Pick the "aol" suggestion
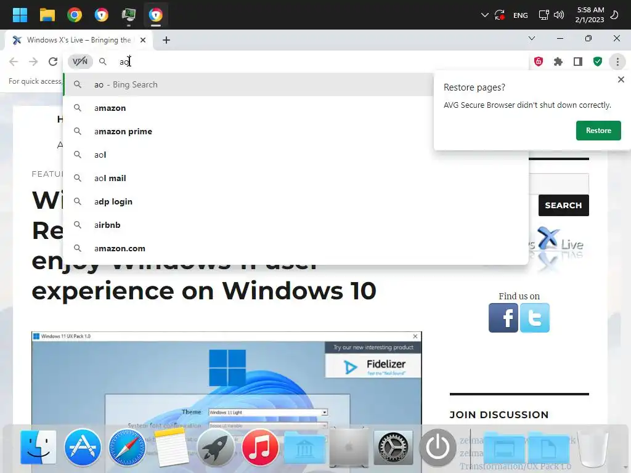The height and width of the screenshot is (473, 631). click(x=295, y=155)
